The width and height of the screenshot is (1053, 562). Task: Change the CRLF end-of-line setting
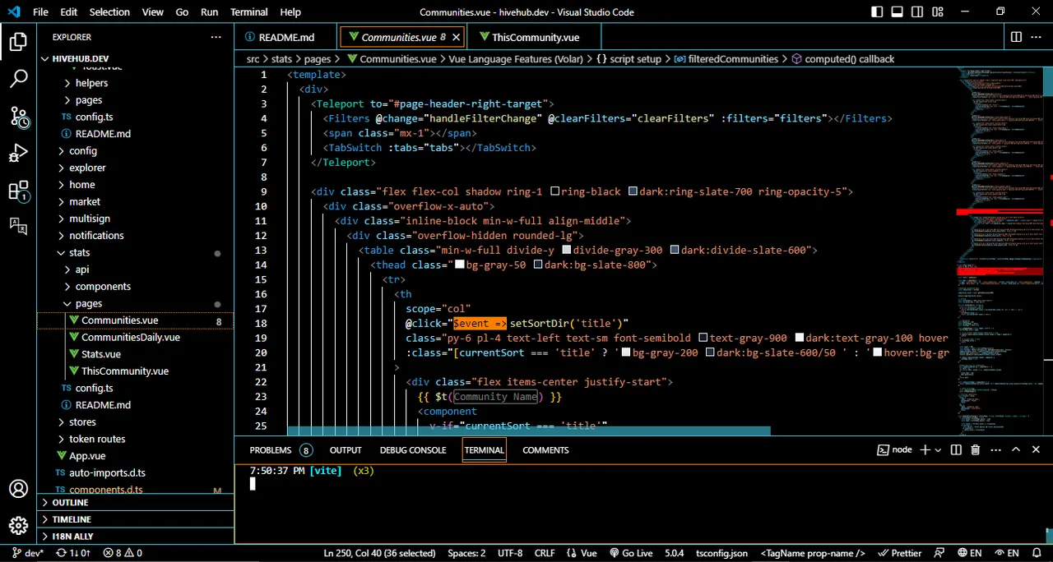pyautogui.click(x=545, y=553)
